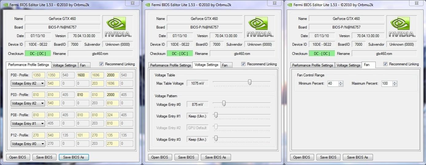Click Open BIOS in the left window

[18, 157]
